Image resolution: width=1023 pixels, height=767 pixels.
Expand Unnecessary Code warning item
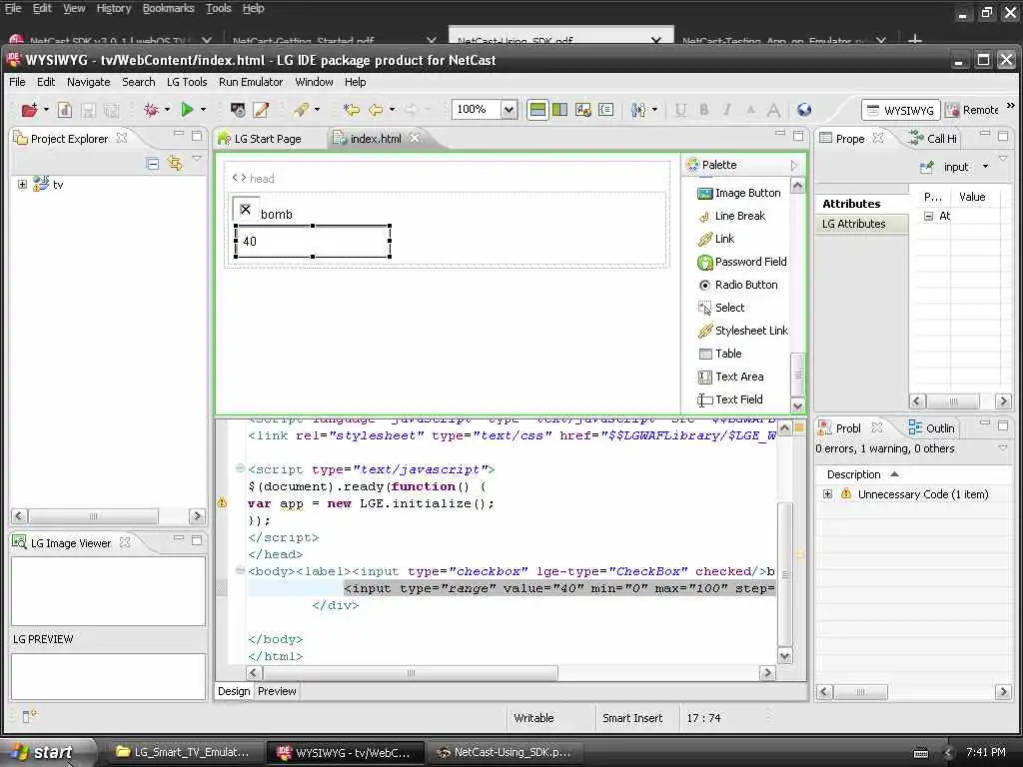(827, 494)
